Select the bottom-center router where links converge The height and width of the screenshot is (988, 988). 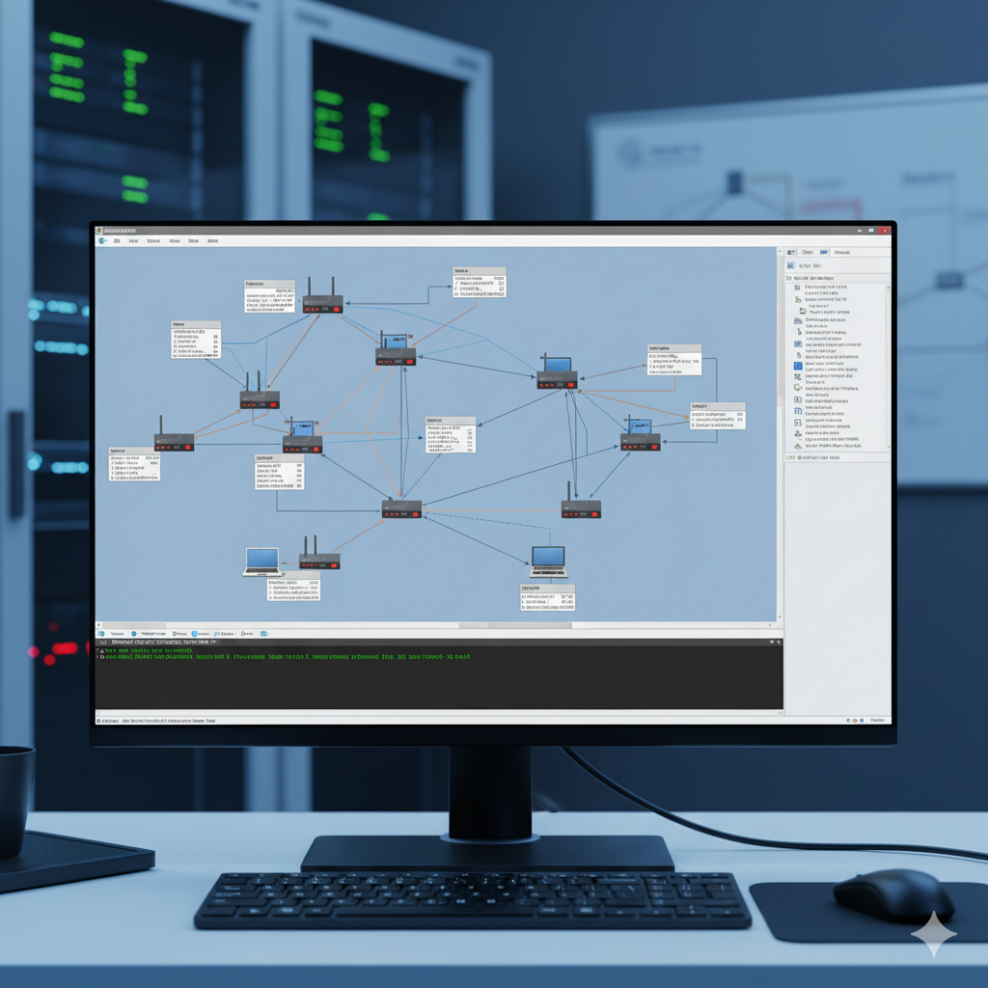[x=401, y=508]
